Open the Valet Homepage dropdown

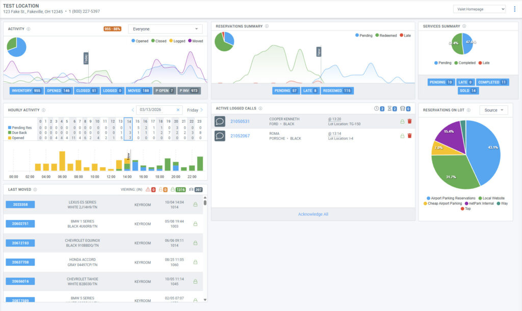click(479, 9)
